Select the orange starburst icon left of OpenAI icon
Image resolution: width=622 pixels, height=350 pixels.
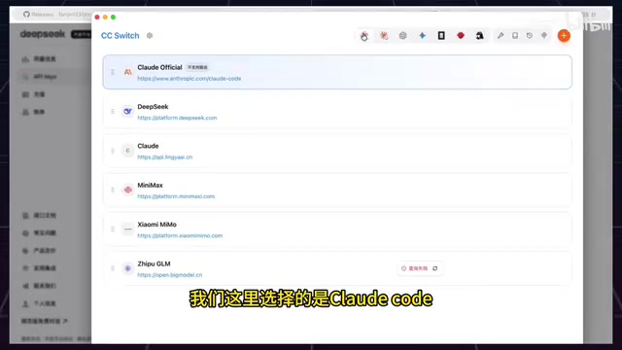(384, 36)
